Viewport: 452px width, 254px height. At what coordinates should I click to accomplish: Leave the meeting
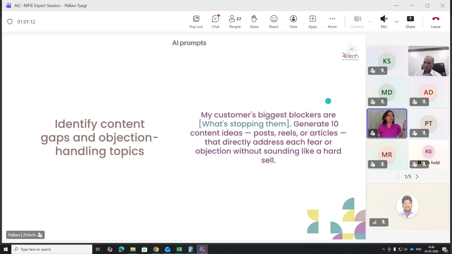point(435,22)
